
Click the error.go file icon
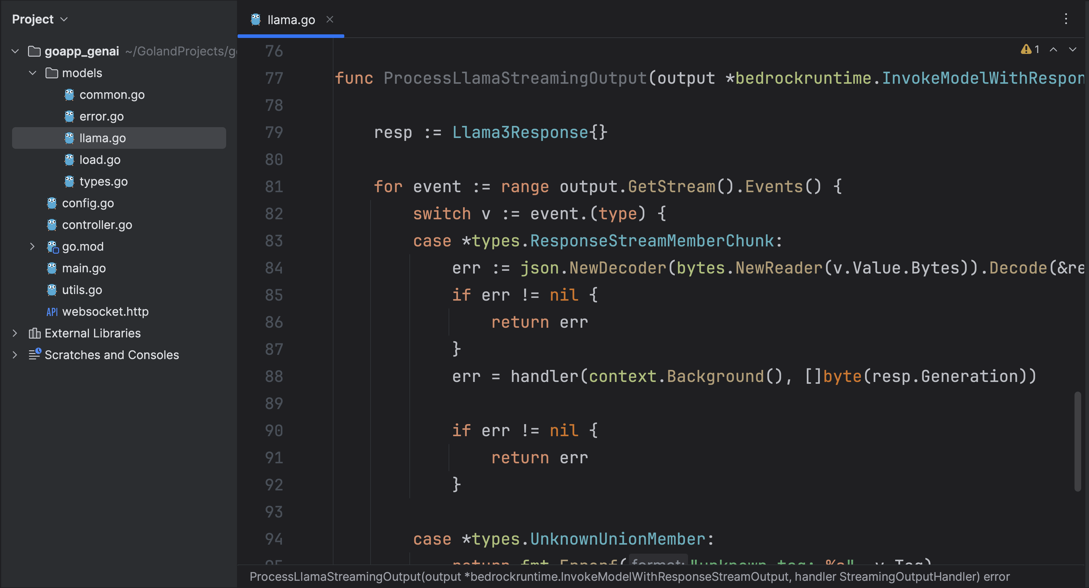point(70,116)
